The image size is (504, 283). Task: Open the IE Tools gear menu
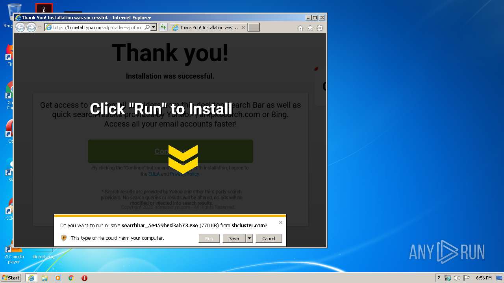[320, 28]
